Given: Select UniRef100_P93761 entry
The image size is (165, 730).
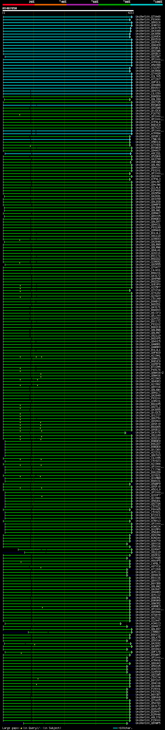Looking at the screenshot, I should 148,692.
